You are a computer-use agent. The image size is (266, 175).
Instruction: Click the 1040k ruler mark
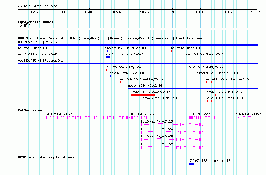coord(89,12)
